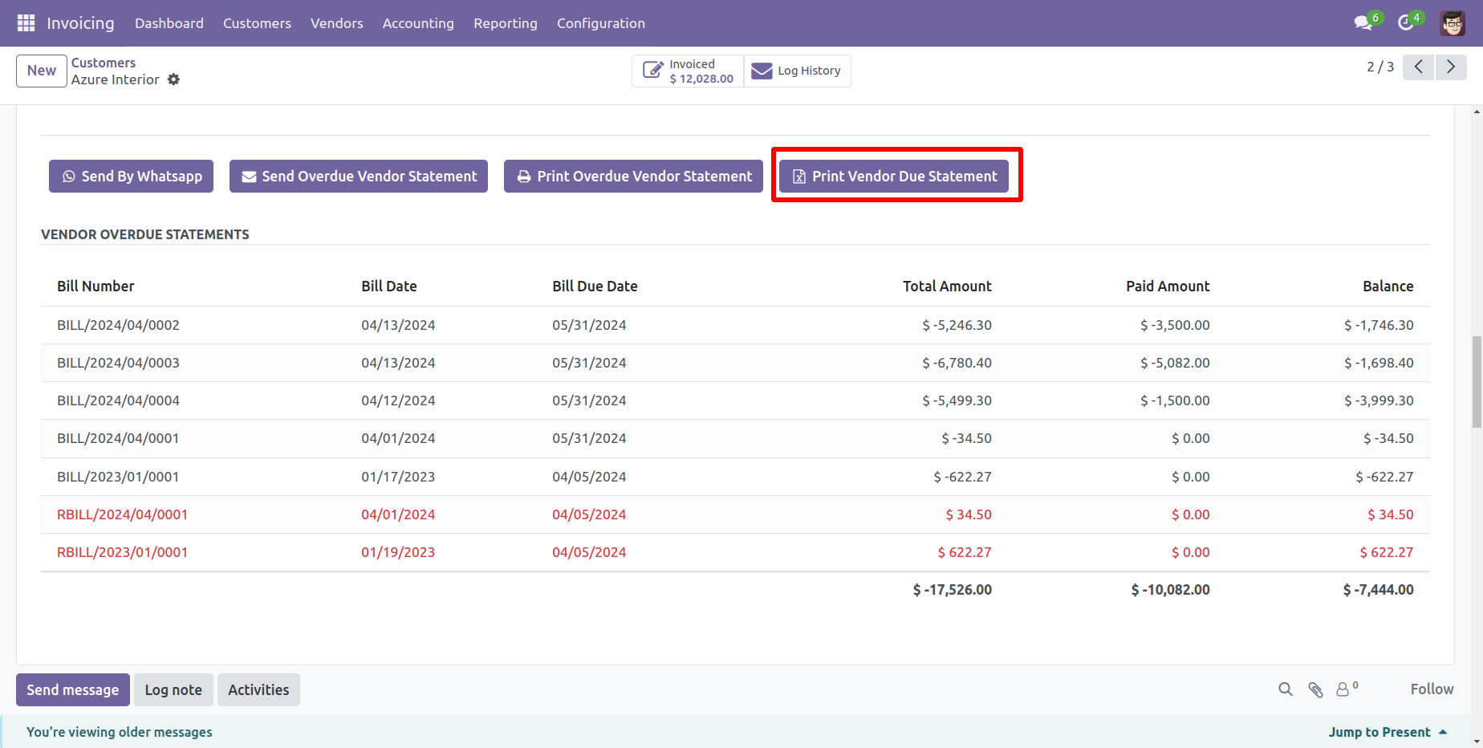Select row RBILL/2023/01/0001
Image resolution: width=1483 pixels, height=748 pixels.
point(735,552)
